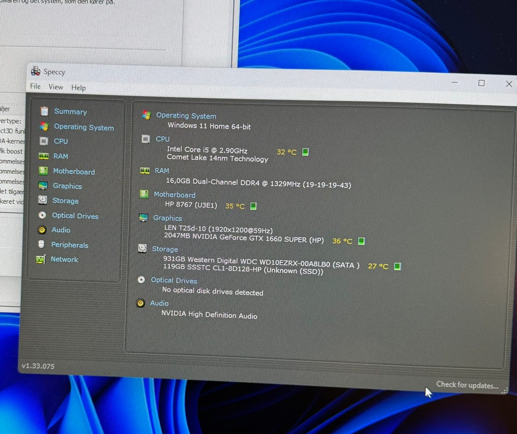The width and height of the screenshot is (517, 434).
Task: Click 'NVIDIA High Definition Audio' text
Action: click(209, 314)
